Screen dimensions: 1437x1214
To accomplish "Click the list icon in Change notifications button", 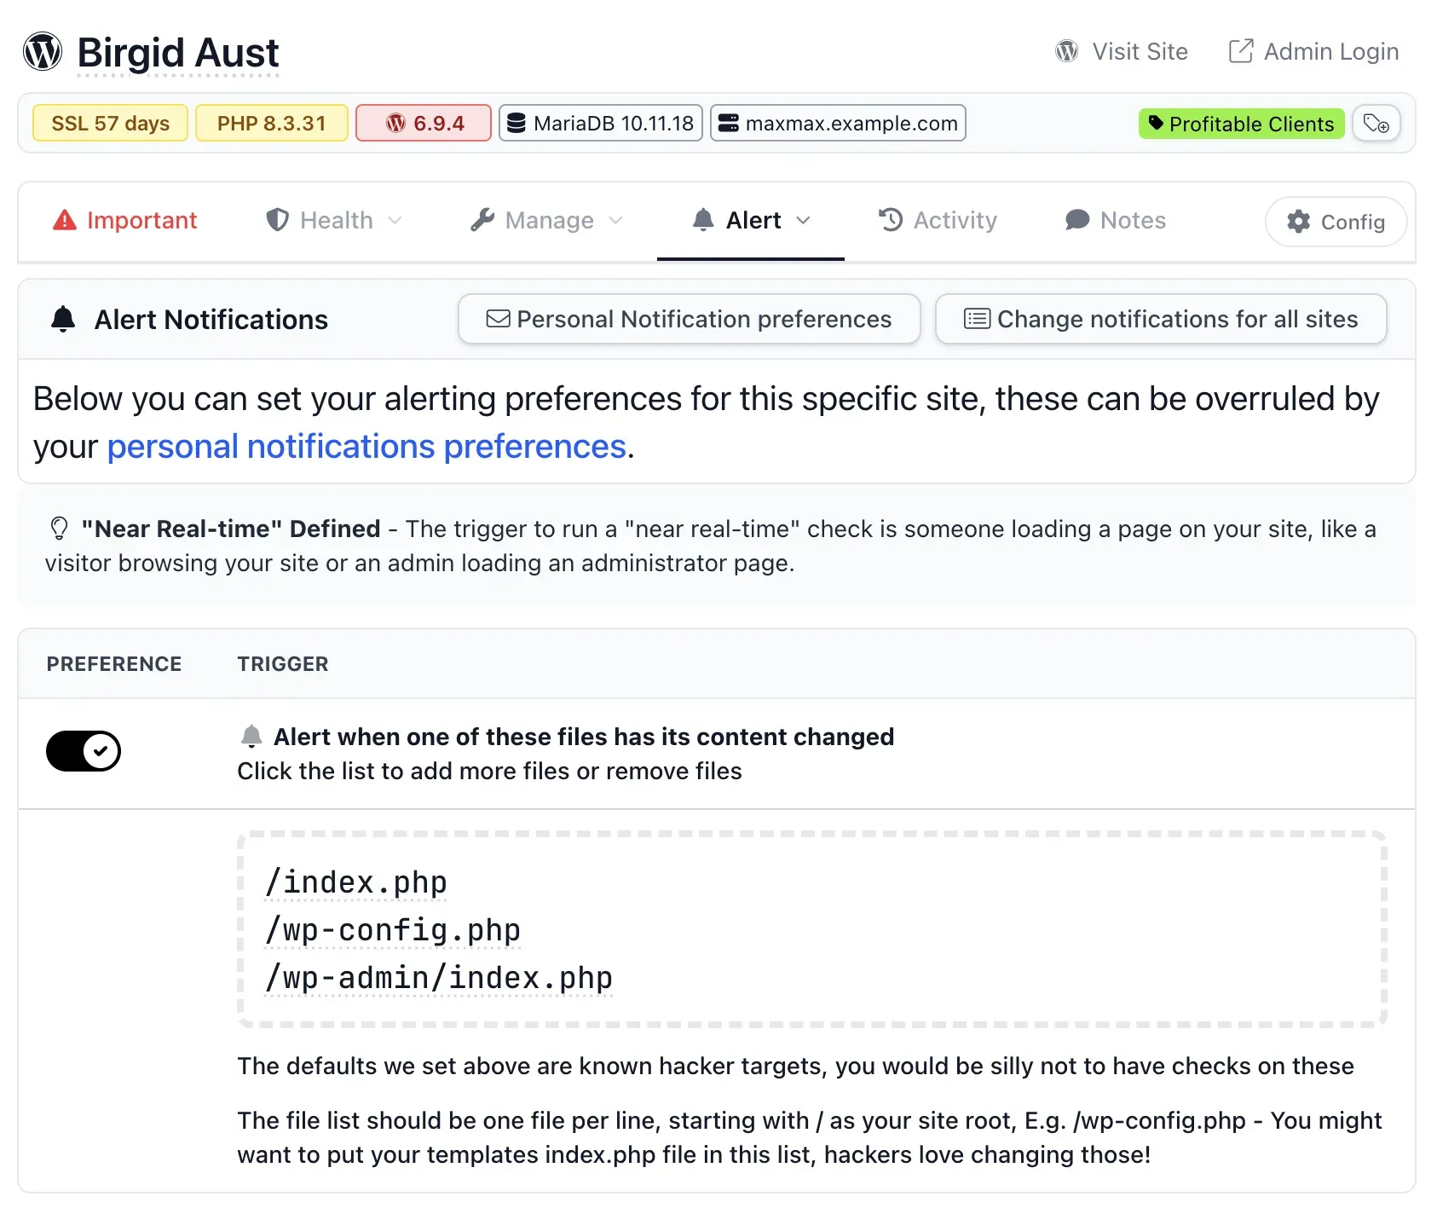I will 977,319.
